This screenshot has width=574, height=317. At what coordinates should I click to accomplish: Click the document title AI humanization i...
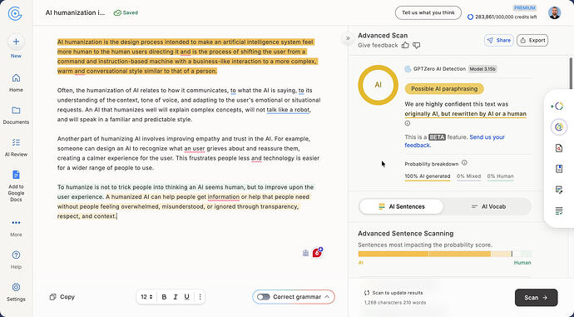coord(75,12)
